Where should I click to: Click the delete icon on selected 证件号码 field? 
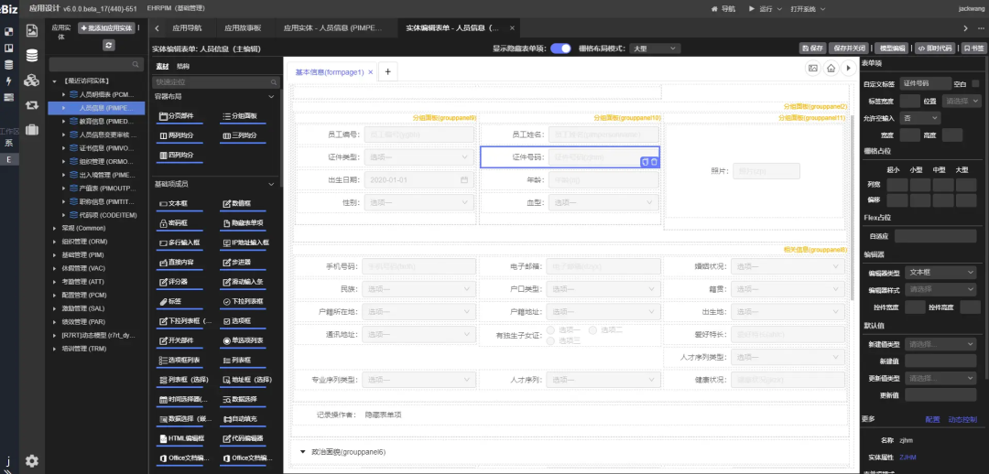click(654, 162)
